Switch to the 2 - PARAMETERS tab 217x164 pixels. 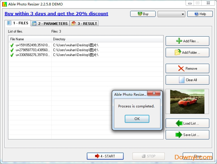pyautogui.click(x=50, y=23)
